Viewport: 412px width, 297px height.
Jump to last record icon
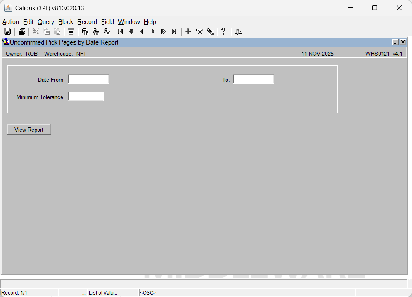click(174, 32)
